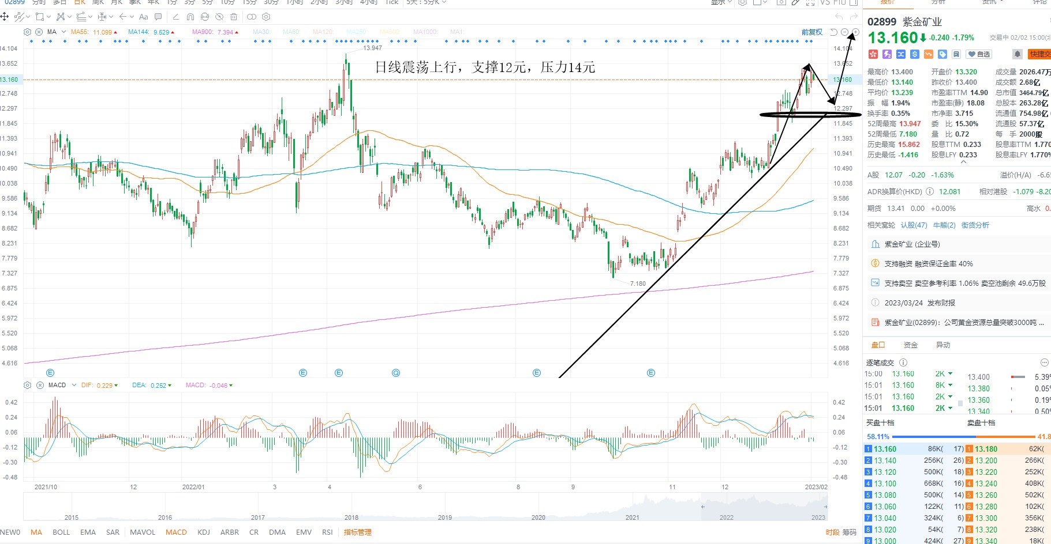This screenshot has width=1051, height=544.
Task: Open MA indicator settings gear
Action: click(x=28, y=32)
